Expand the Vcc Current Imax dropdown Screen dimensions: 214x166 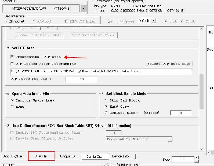(153, 21)
